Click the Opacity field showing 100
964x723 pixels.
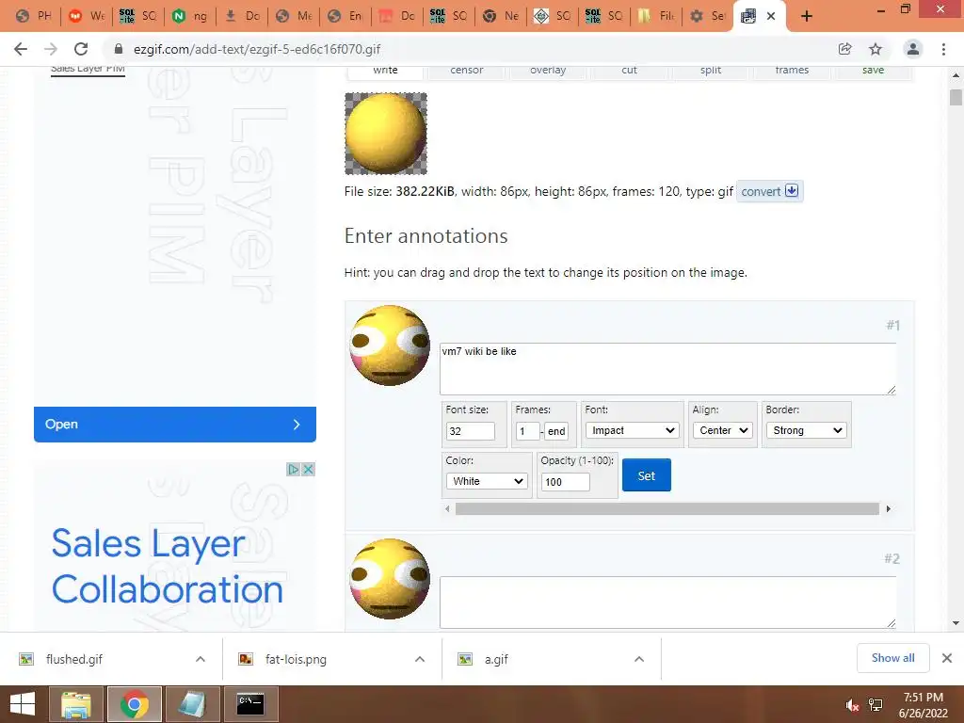(x=565, y=482)
